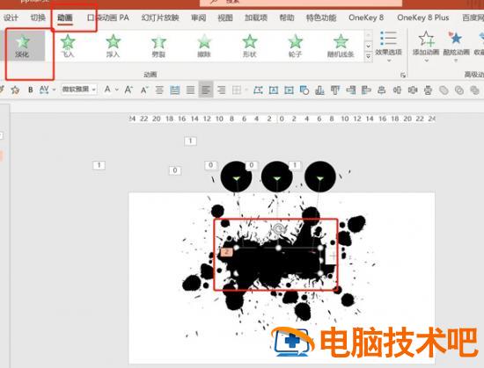The width and height of the screenshot is (484, 368).
Task: Switch to the 设计 (Design) tab
Action: click(x=11, y=18)
